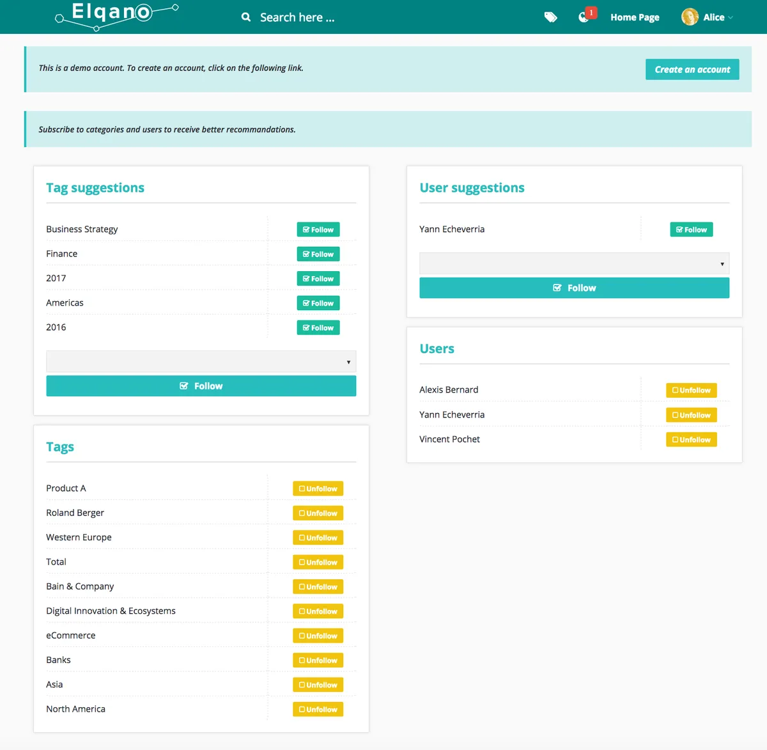Expand the Alice user menu arrow
This screenshot has width=767, height=750.
[x=731, y=18]
